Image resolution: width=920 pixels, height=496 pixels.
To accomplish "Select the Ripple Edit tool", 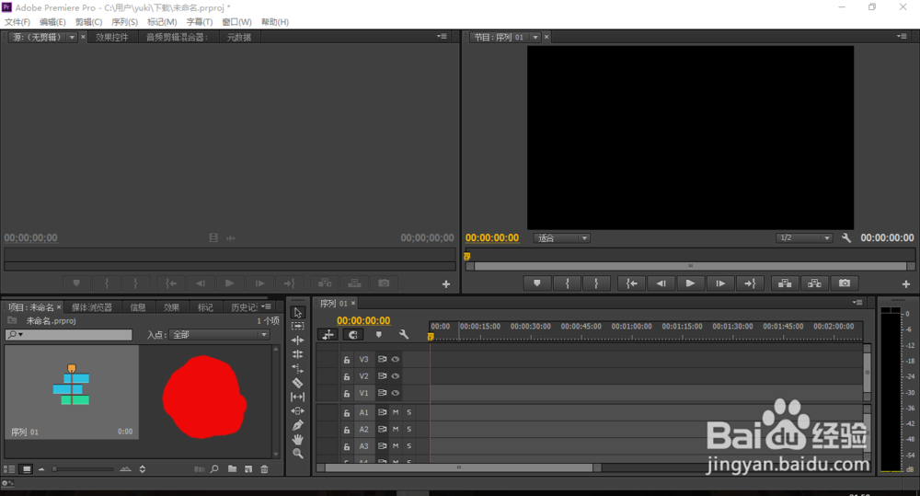I will [x=297, y=340].
